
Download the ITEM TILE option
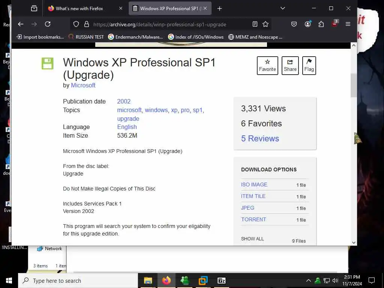click(253, 196)
